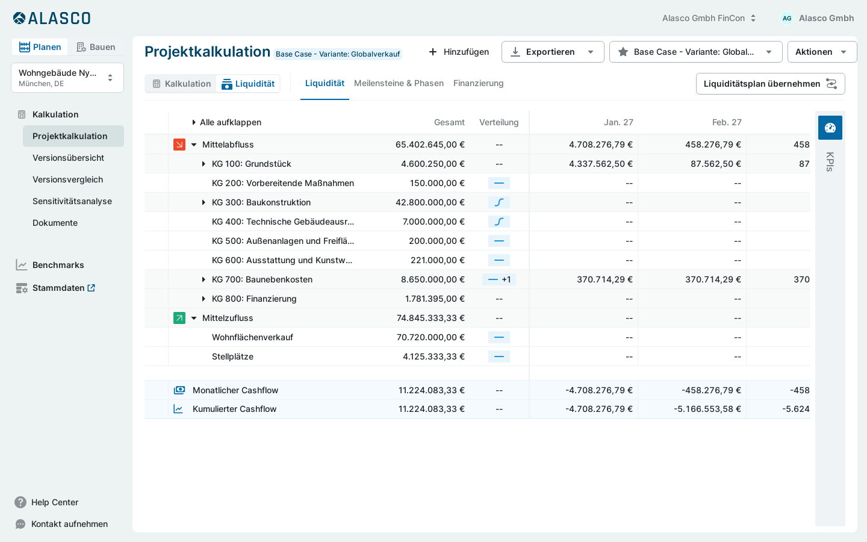Click the Alasco logo
867x542 pixels.
pyautogui.click(x=52, y=18)
